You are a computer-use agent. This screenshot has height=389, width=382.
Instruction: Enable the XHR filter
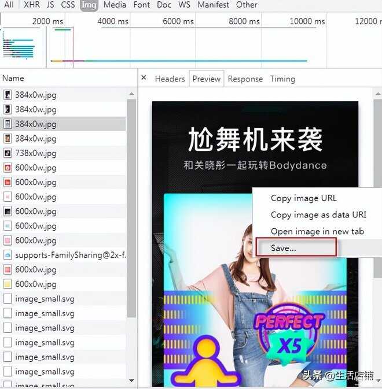pos(32,5)
